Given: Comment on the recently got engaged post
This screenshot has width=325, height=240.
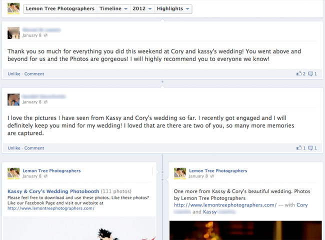Looking at the screenshot, I should tap(34, 148).
